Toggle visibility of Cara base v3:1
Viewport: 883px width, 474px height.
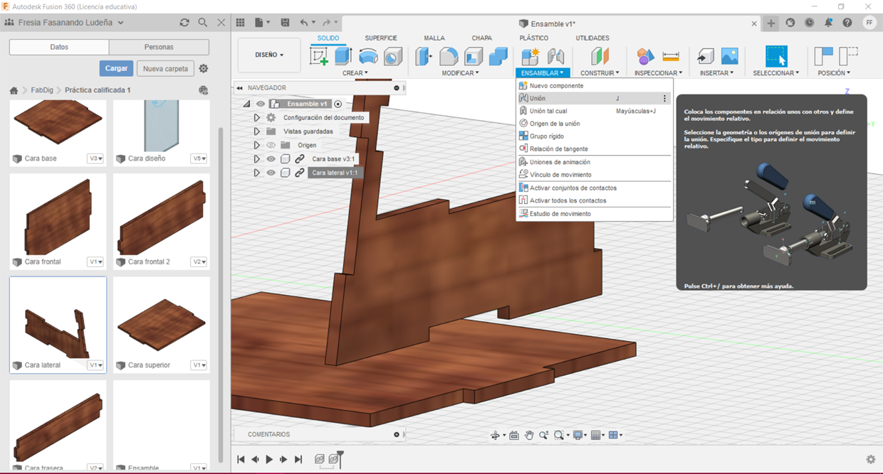(x=271, y=159)
